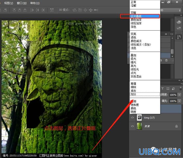Screen dimensions: 183x158
Task: Choose 正片叠底 blend mode
Action: (145, 16)
